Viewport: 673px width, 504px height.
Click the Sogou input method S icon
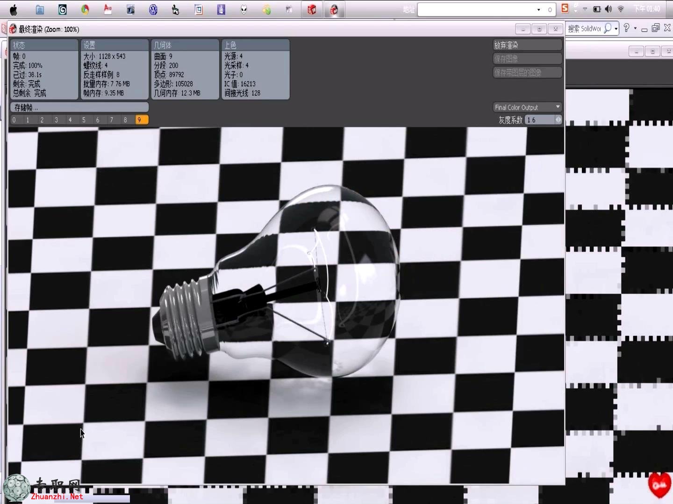[x=565, y=8]
